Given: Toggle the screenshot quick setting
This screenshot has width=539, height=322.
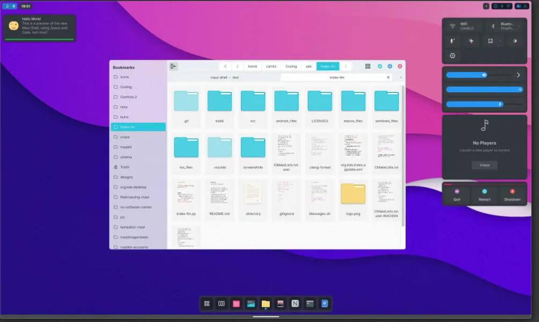Looking at the screenshot, I should pyautogui.click(x=490, y=41).
